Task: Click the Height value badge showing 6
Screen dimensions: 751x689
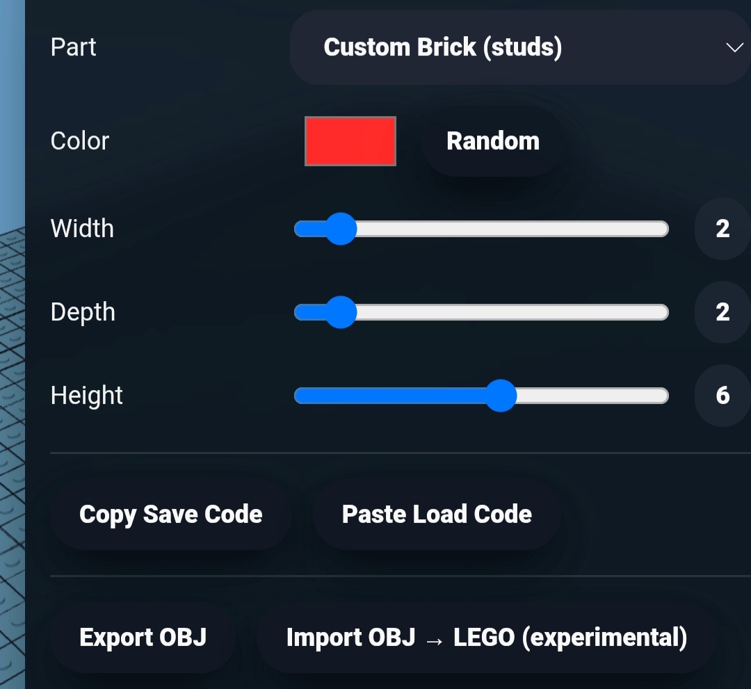Action: [722, 396]
